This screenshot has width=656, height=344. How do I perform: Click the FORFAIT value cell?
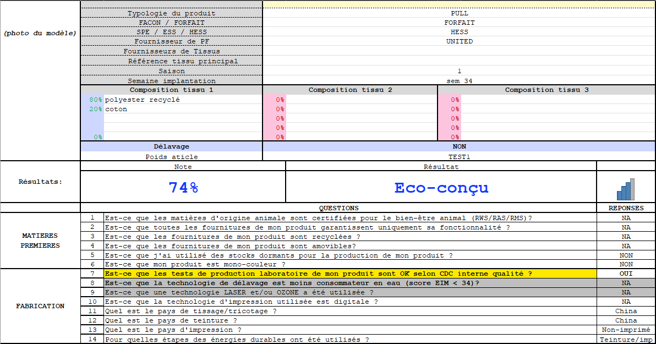[459, 22]
